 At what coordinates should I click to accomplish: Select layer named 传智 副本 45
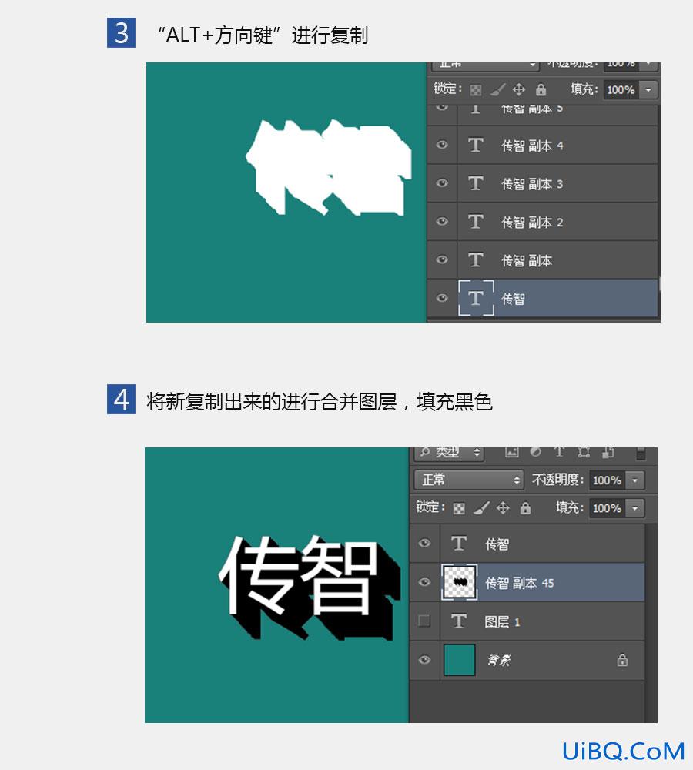point(520,583)
